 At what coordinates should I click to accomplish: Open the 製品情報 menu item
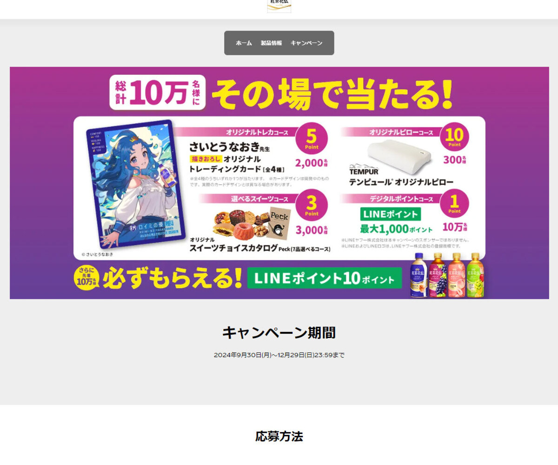[271, 43]
